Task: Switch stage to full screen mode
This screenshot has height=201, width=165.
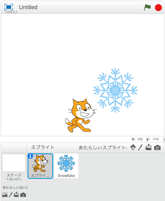Action: pyautogui.click(x=8, y=7)
